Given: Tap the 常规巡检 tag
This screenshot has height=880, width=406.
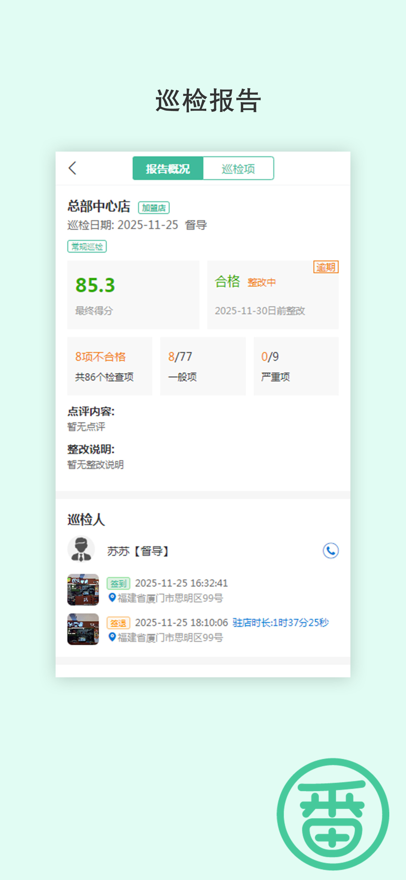Looking at the screenshot, I should (x=87, y=246).
